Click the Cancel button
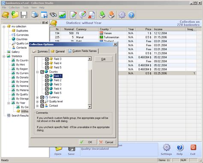 107,142
